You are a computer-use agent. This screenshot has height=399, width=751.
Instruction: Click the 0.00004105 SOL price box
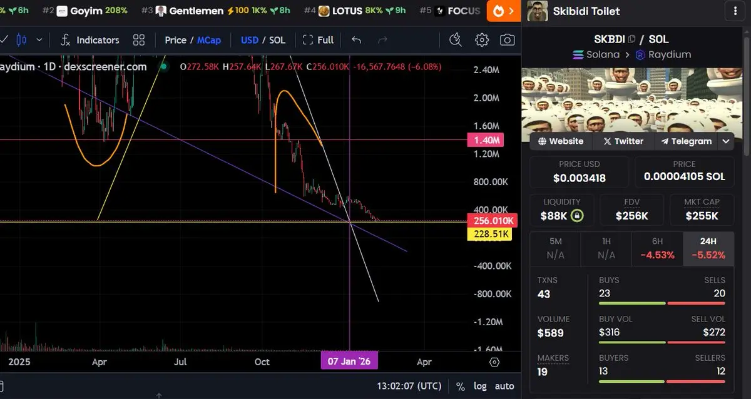click(x=684, y=172)
